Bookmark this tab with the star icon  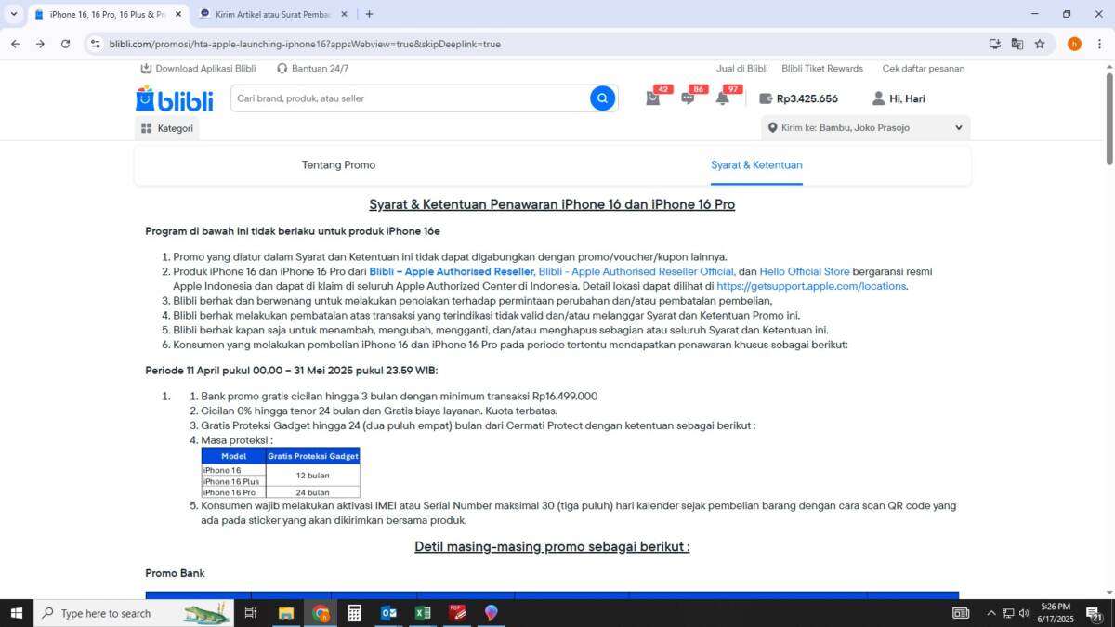point(1040,44)
